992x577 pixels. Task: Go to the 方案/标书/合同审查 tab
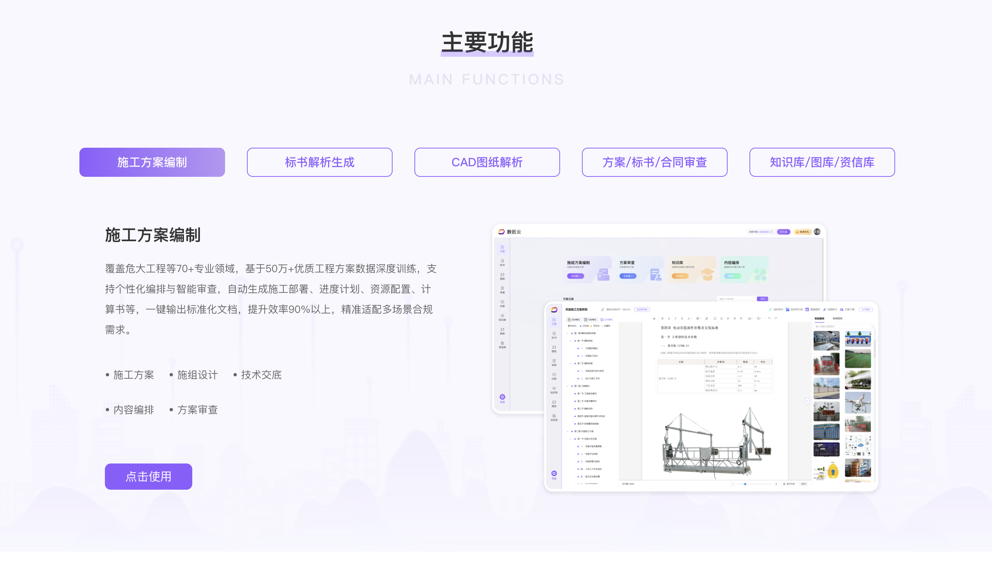click(654, 162)
